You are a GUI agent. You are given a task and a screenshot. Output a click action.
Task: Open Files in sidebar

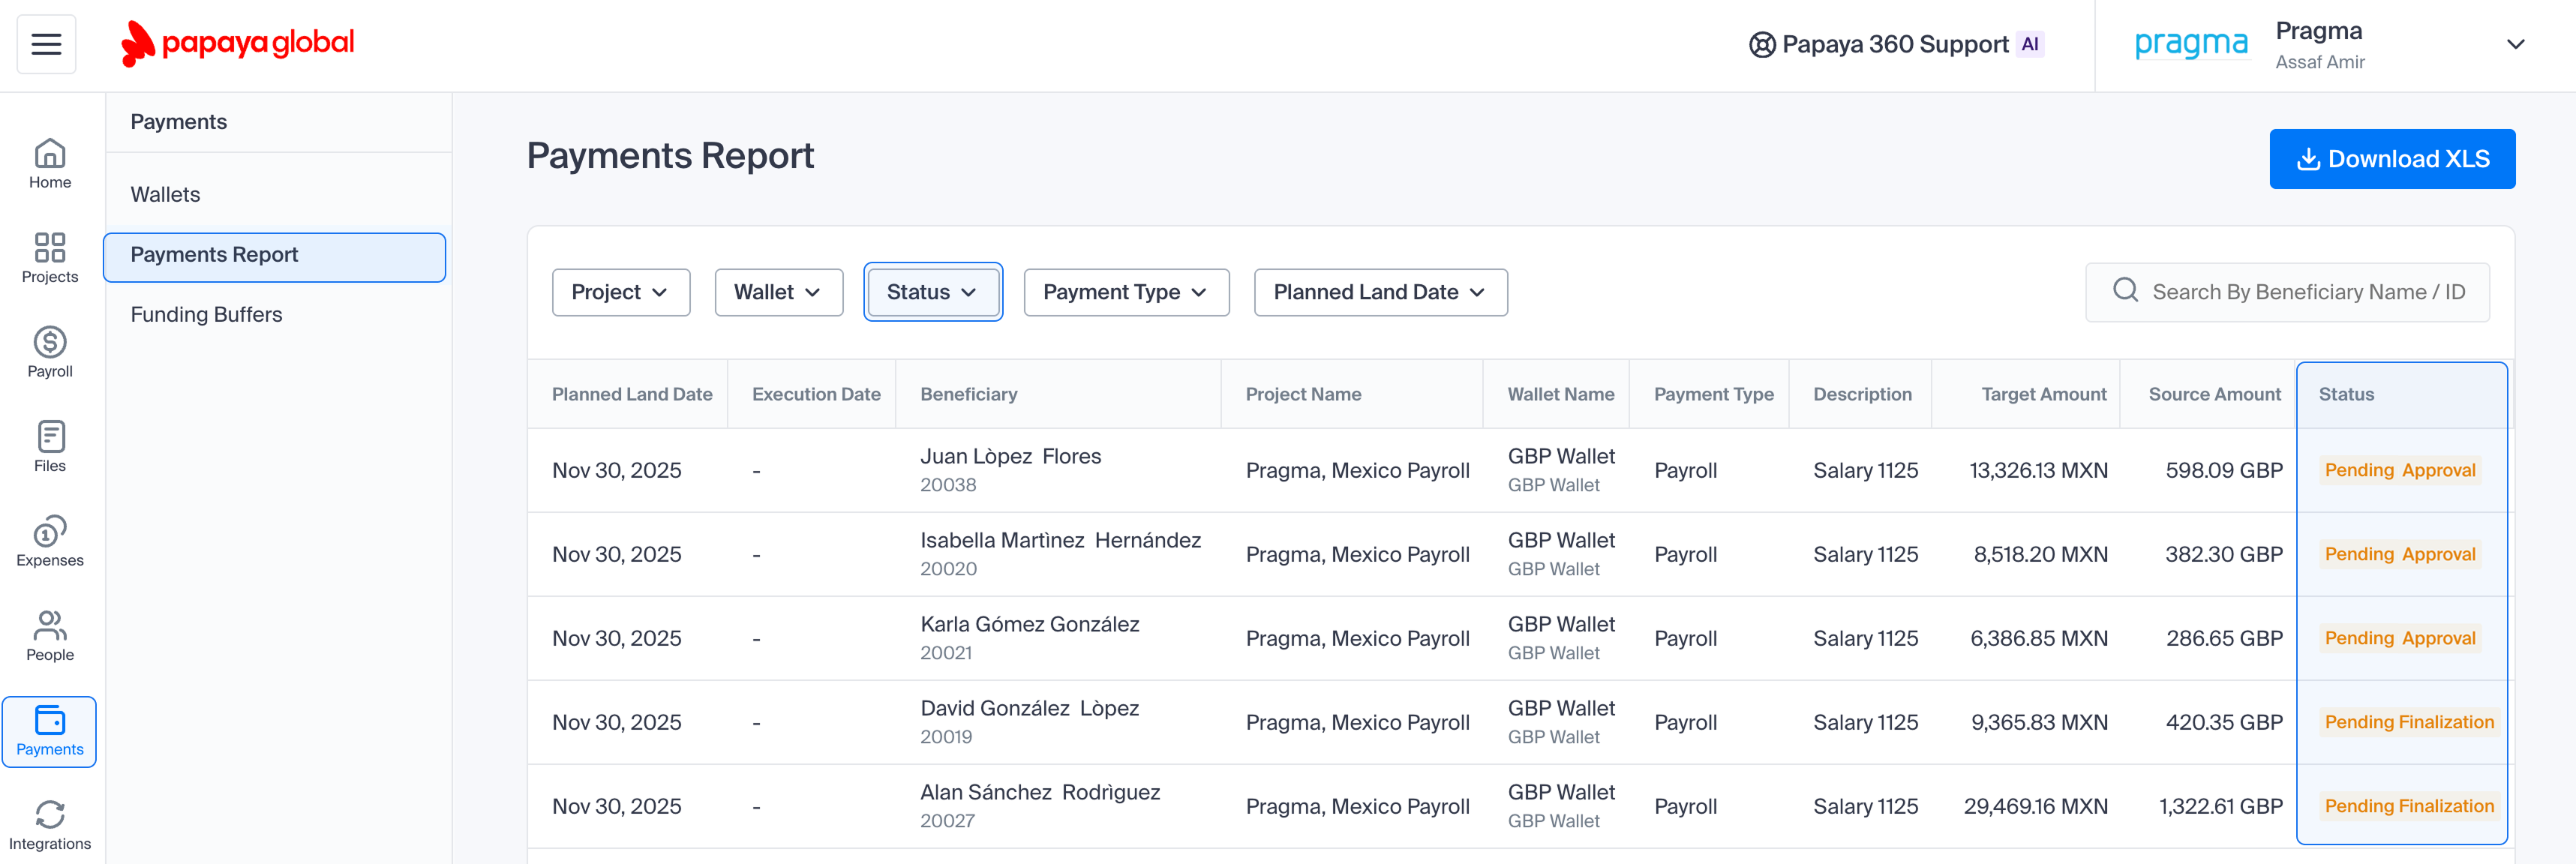(x=50, y=447)
